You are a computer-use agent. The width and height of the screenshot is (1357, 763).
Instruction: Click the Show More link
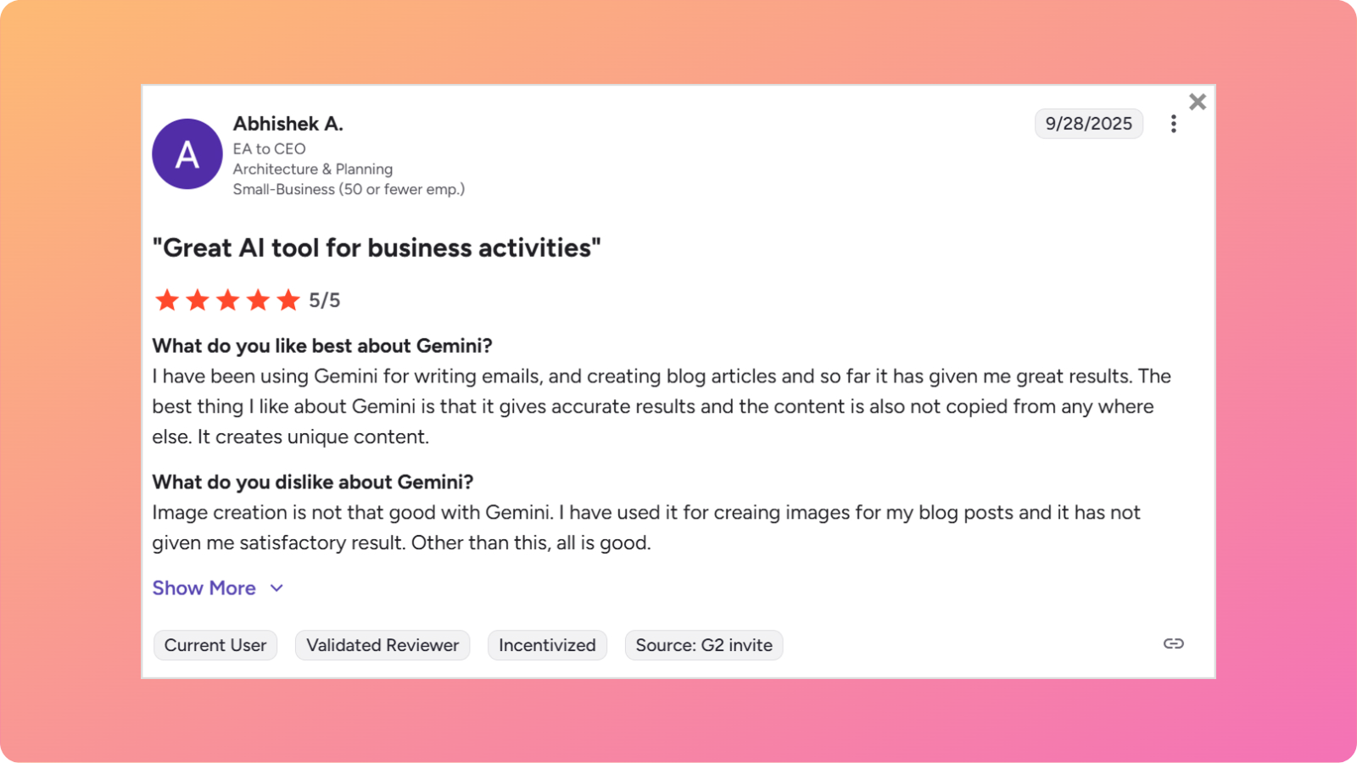[204, 588]
